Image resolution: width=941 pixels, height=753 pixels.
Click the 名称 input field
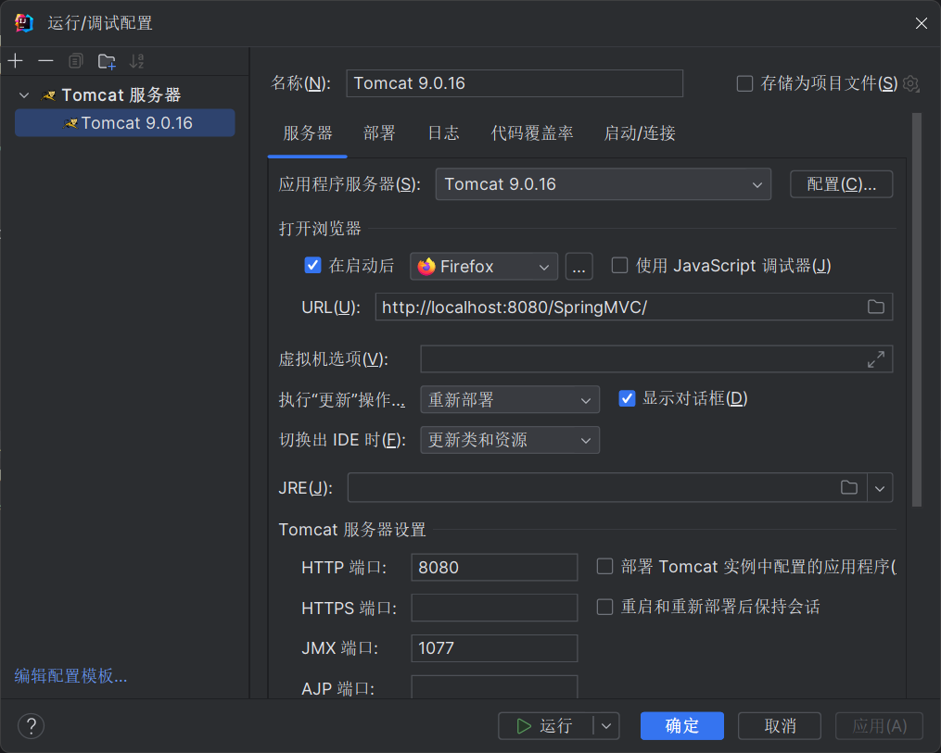click(515, 83)
